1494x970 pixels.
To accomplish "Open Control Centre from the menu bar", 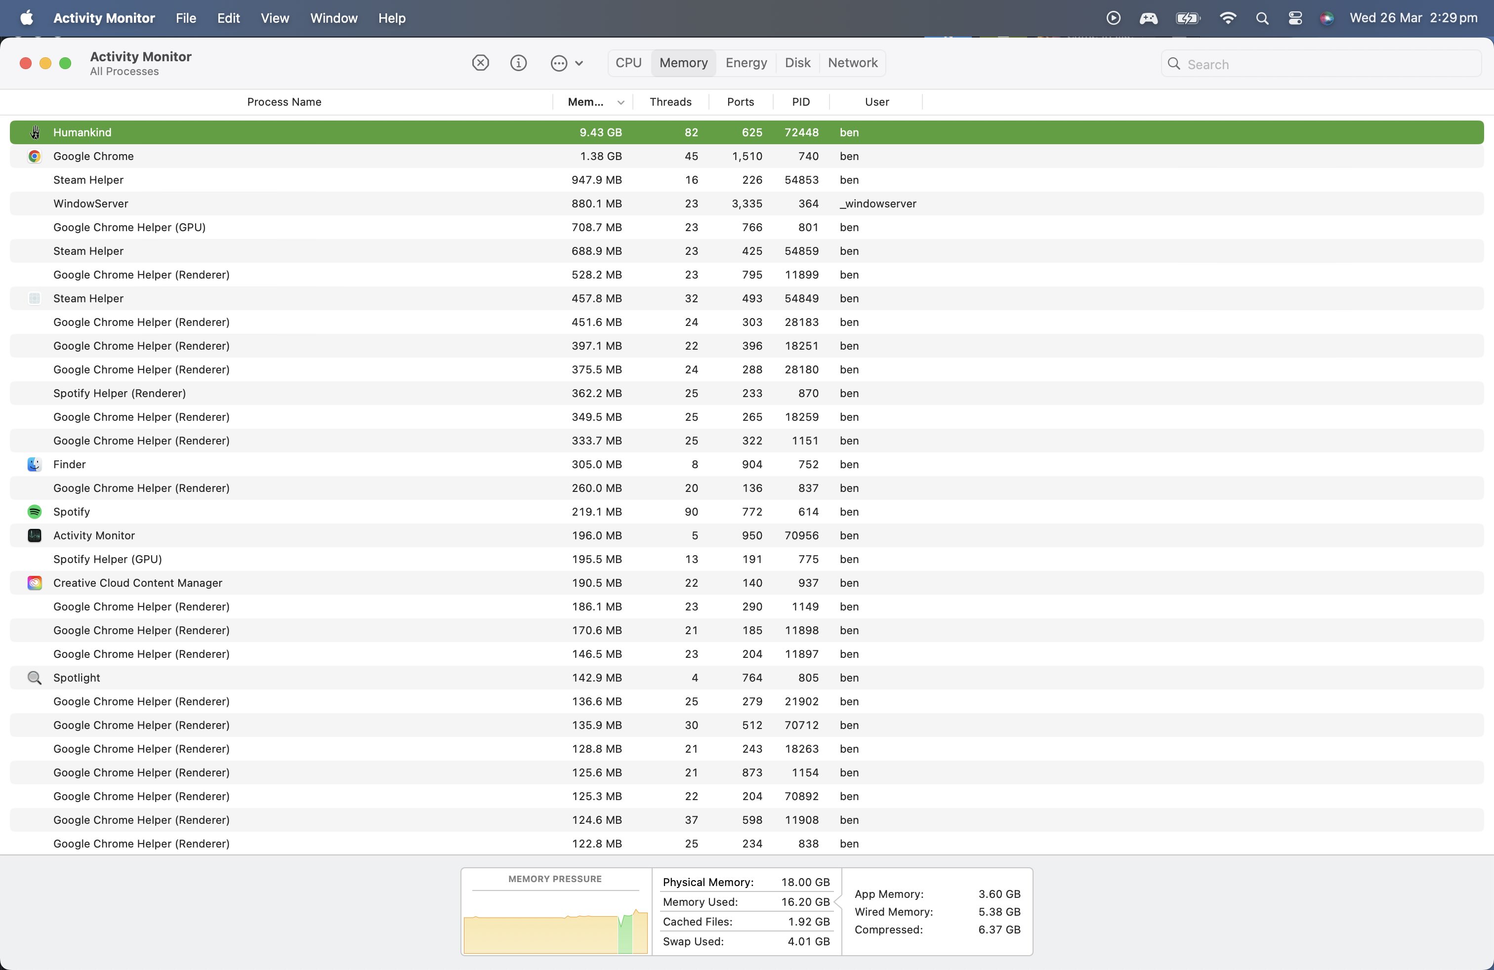I will tap(1295, 18).
